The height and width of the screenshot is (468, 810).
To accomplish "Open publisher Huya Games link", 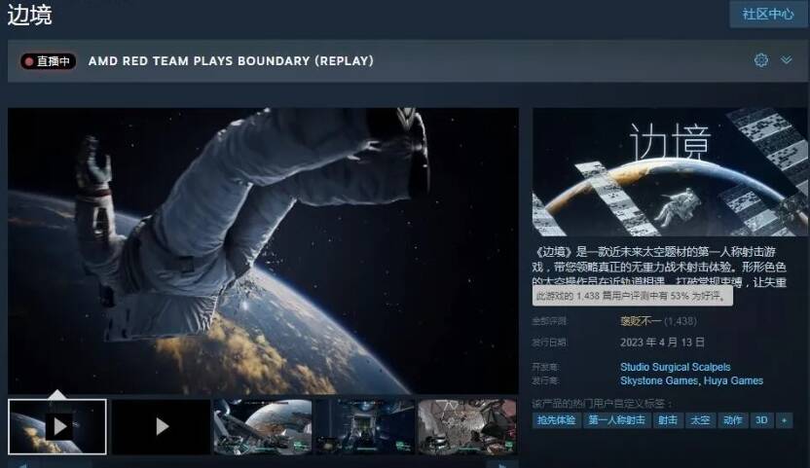I will pos(733,380).
